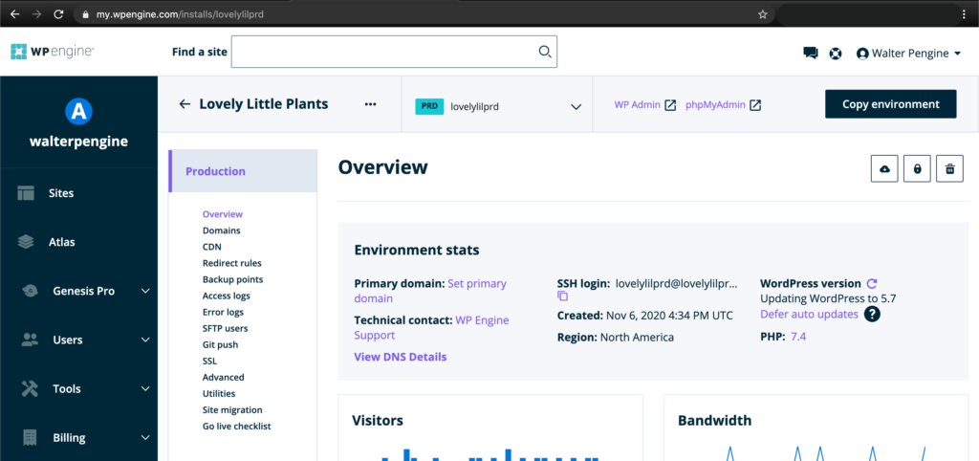Image resolution: width=979 pixels, height=461 pixels.
Task: Click the Updating WordPress to 5.7 text
Action: [x=828, y=298]
